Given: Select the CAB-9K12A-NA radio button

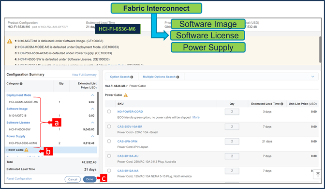Looking at the screenshot, I should (109, 171).
